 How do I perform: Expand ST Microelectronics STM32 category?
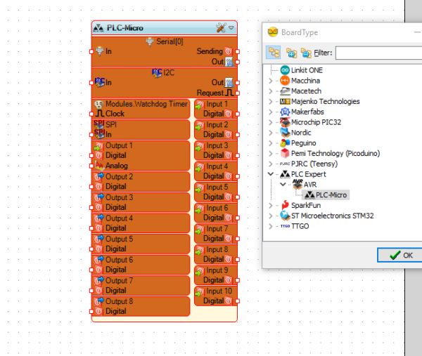(x=271, y=216)
